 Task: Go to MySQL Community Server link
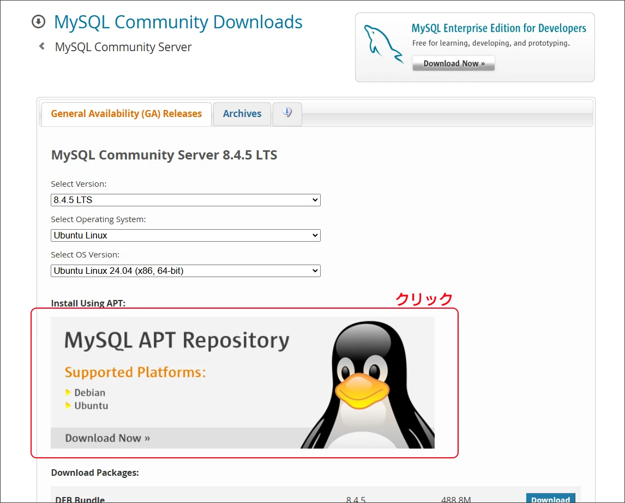point(123,47)
